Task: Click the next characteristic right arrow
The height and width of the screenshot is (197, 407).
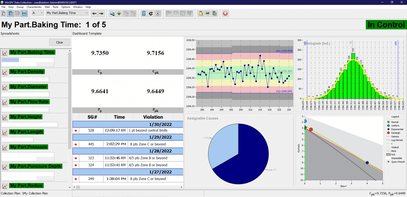Action: 101,13
